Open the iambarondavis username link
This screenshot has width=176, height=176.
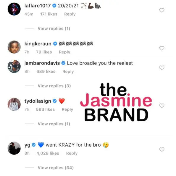42,63
